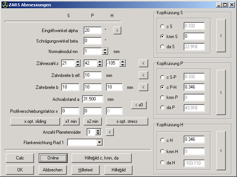Click the Abbrechen button
The image size is (237, 177).
(52, 170)
